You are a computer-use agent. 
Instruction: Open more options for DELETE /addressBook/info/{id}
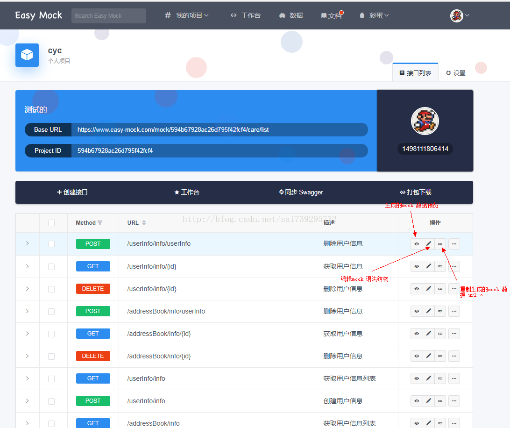(x=454, y=356)
